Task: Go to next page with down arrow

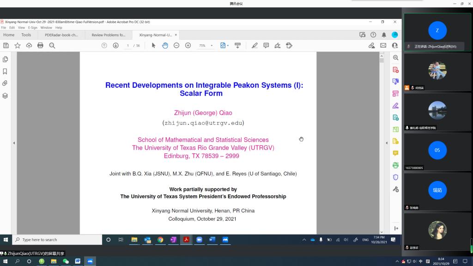Action: (115, 45)
